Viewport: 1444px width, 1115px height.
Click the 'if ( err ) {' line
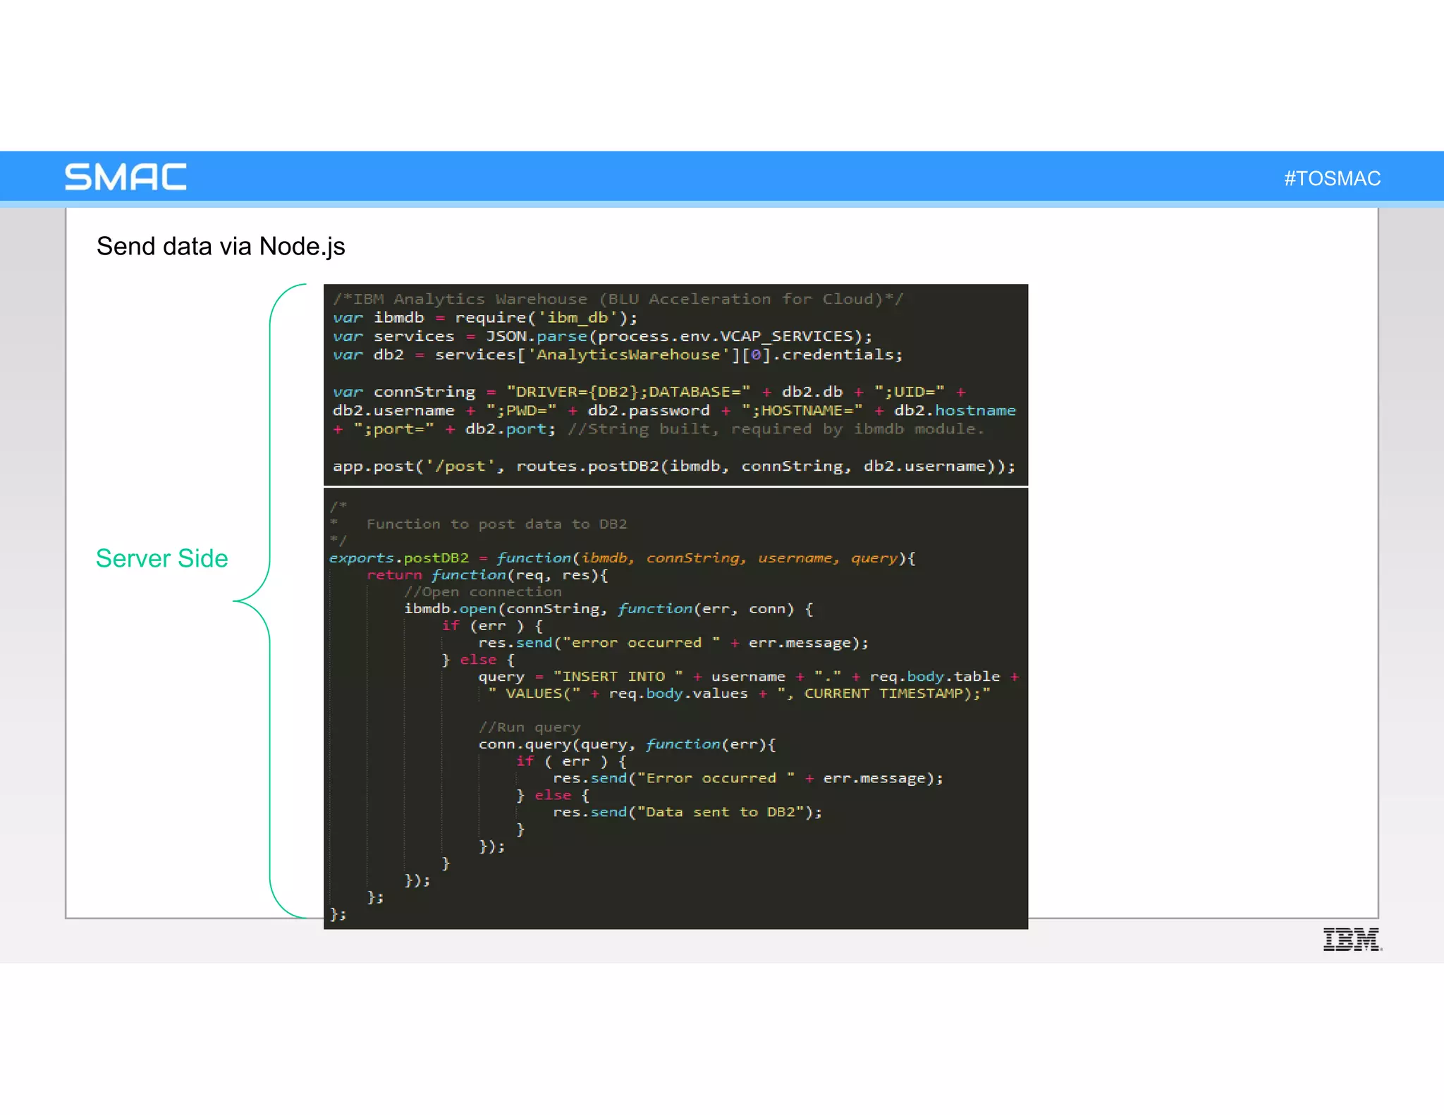coord(571,761)
